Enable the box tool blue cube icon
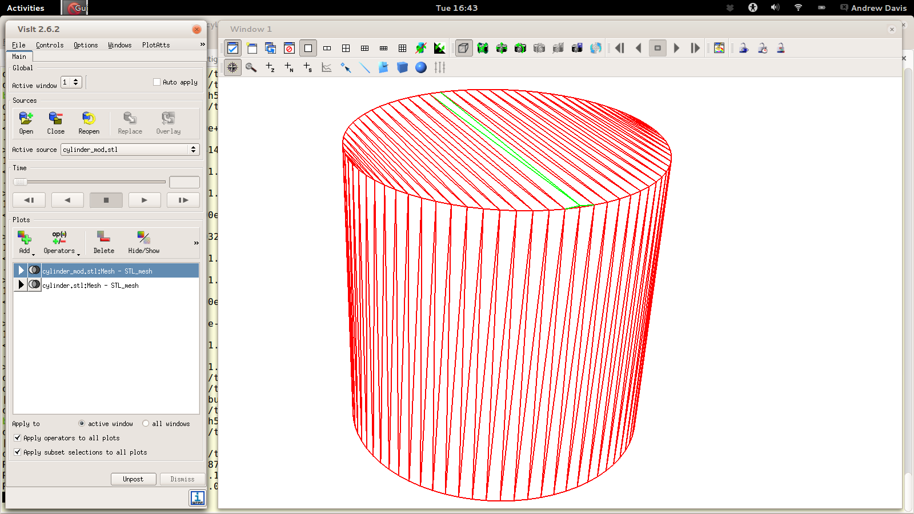Screen dimensions: 914x514 pos(402,67)
